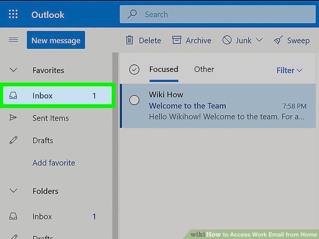Click the Archive label in toolbar
Screen dimensions: 319x239
pos(198,41)
